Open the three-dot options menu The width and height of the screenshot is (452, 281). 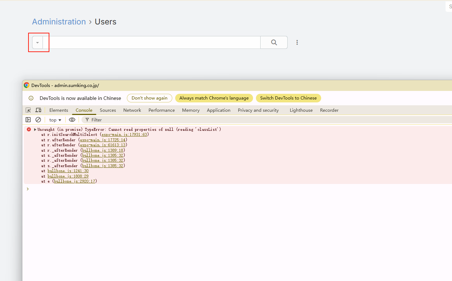coord(297,42)
